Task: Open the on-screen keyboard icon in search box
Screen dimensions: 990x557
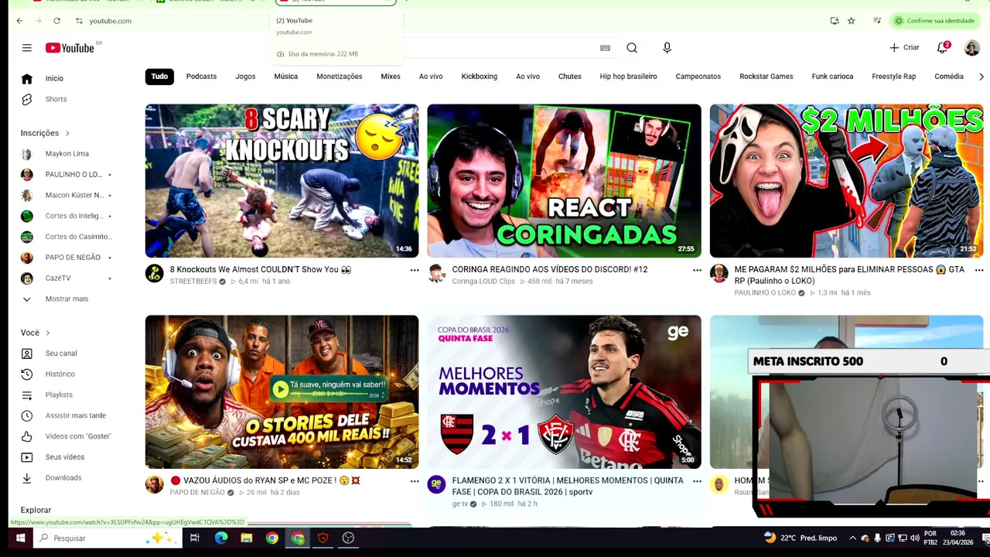Action: [x=605, y=48]
